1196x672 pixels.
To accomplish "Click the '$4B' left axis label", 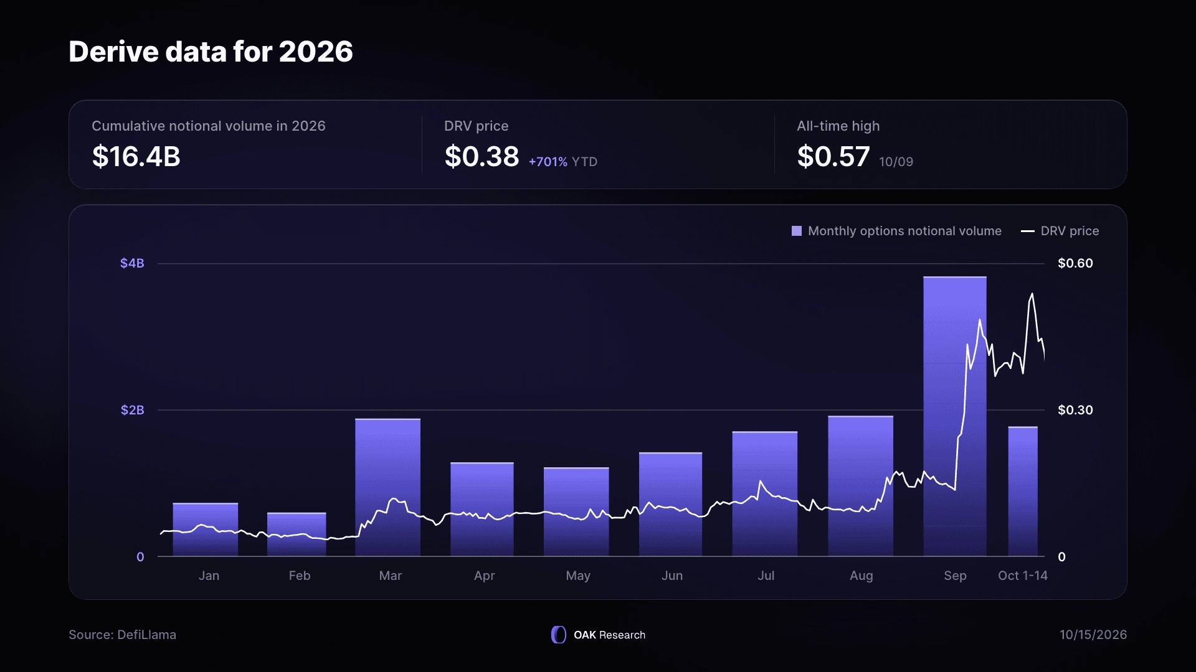I will tap(132, 263).
